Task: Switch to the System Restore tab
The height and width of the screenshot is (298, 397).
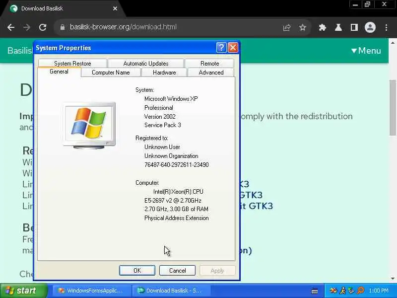Action: [72, 63]
